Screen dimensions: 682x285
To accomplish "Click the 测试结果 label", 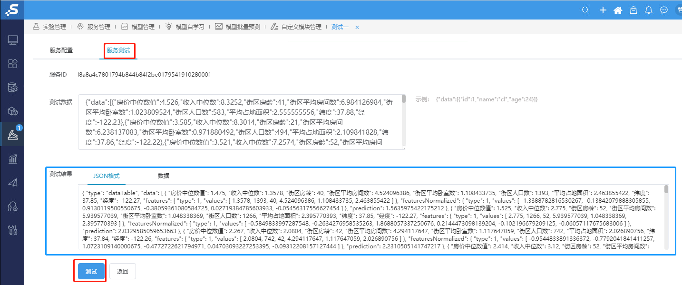I will tap(61, 174).
